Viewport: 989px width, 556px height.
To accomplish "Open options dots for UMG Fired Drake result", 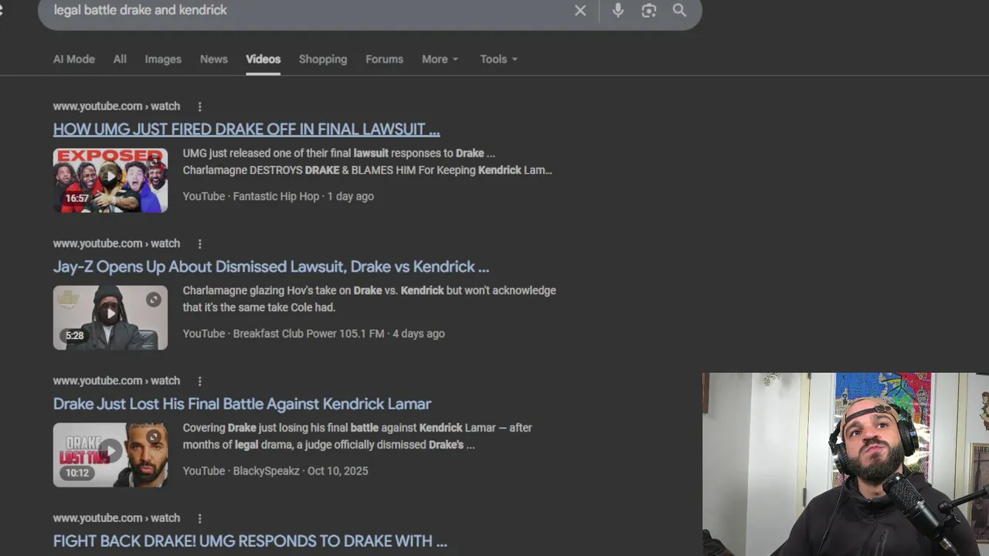I will pos(199,107).
